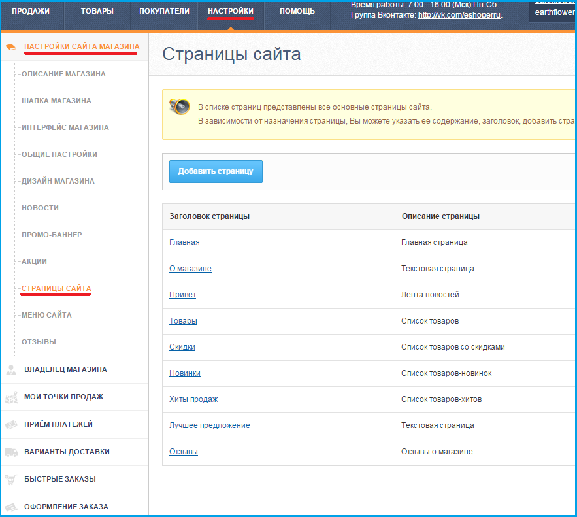Open the vk.com/eshoperru link
This screenshot has width=577, height=517.
point(459,15)
